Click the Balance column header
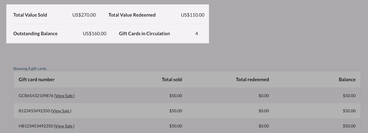The image size is (368, 133). tap(347, 79)
